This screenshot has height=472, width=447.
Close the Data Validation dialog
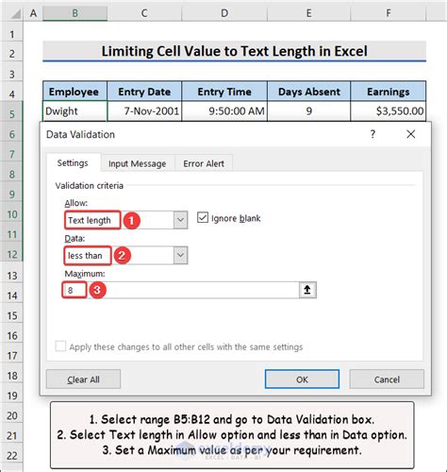click(x=410, y=134)
